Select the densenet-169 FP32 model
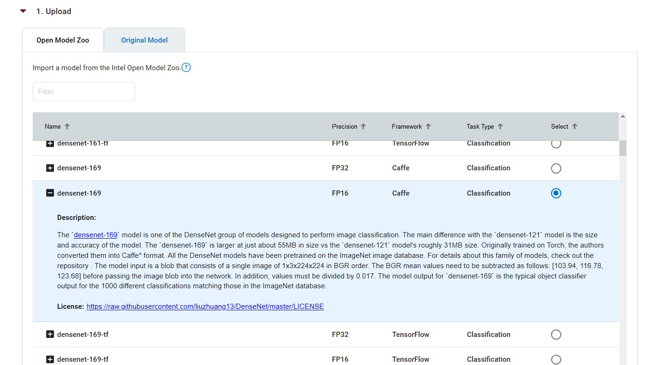 click(x=556, y=168)
